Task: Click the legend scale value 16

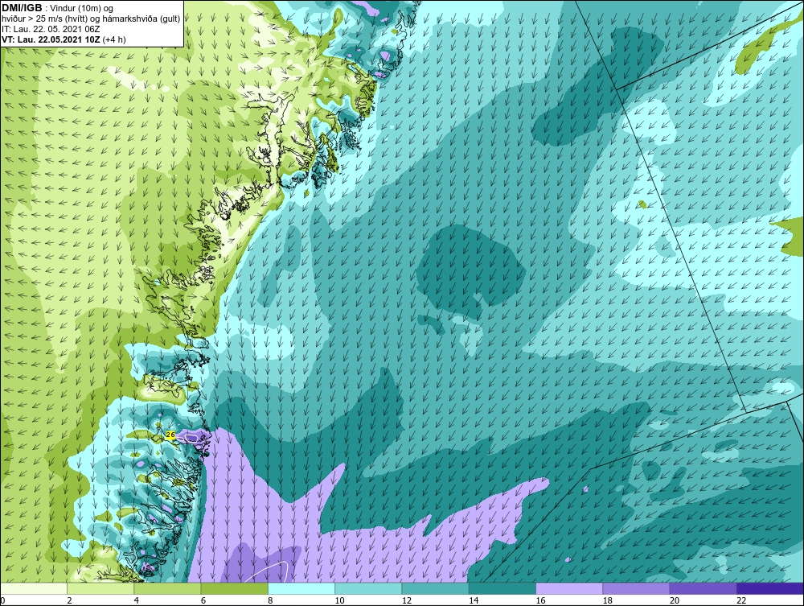Action: coord(540,600)
